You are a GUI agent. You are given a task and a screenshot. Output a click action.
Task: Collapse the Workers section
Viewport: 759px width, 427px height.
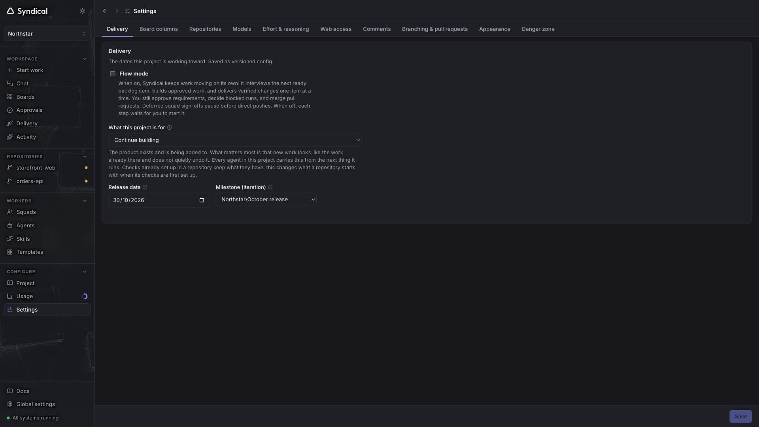(85, 201)
